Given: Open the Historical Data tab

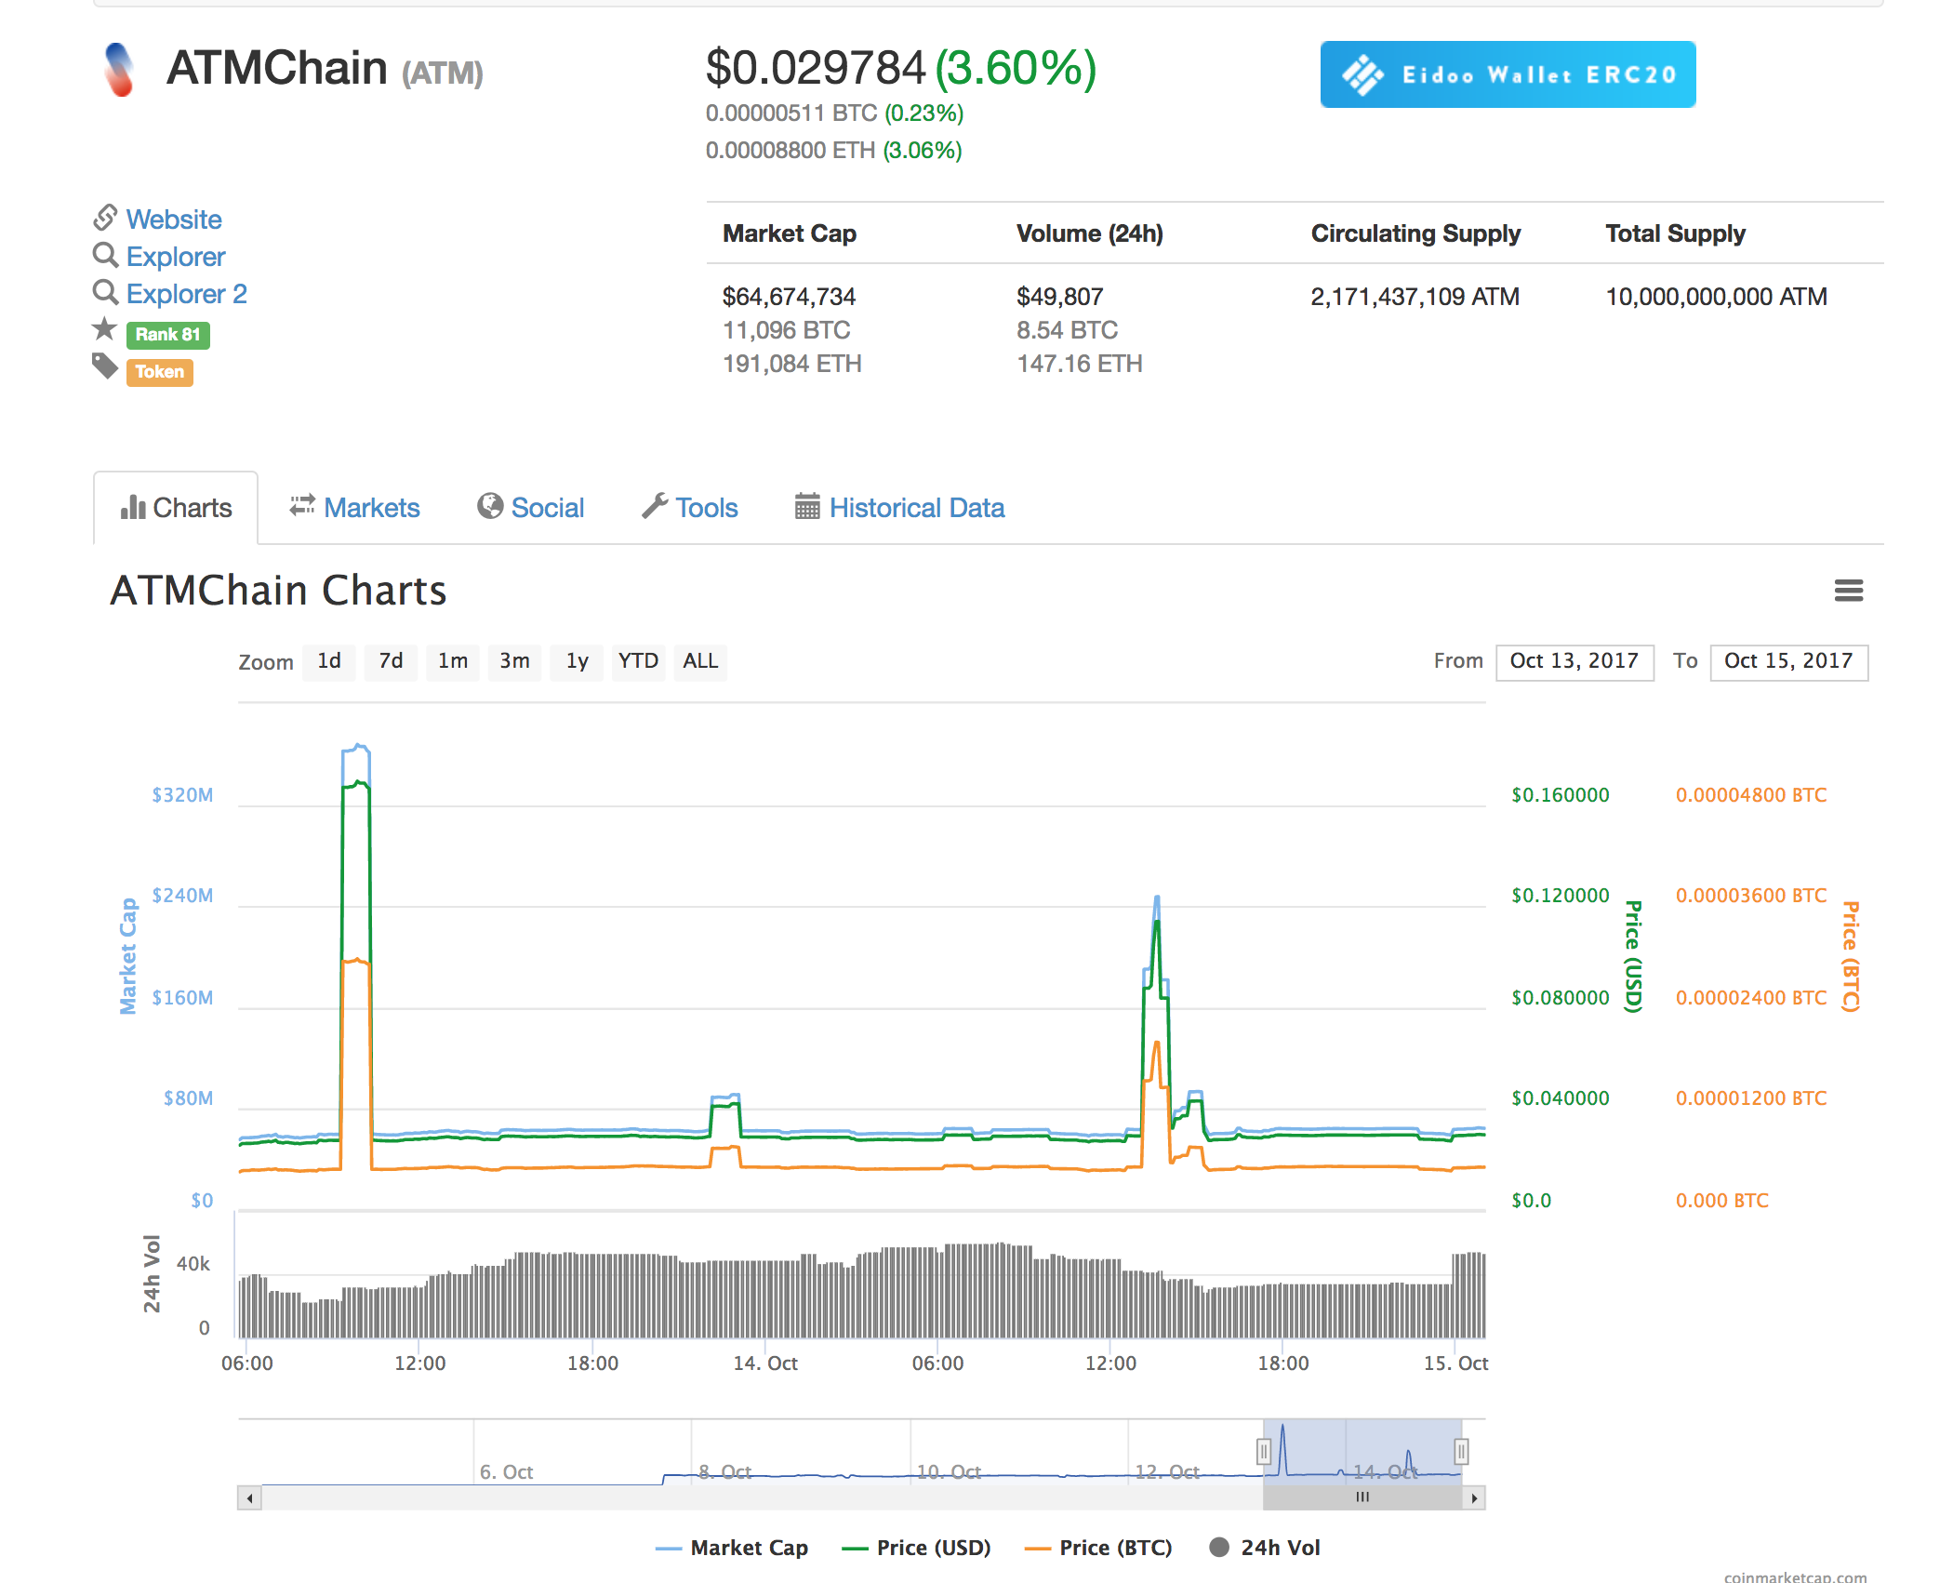Looking at the screenshot, I should click(x=900, y=508).
